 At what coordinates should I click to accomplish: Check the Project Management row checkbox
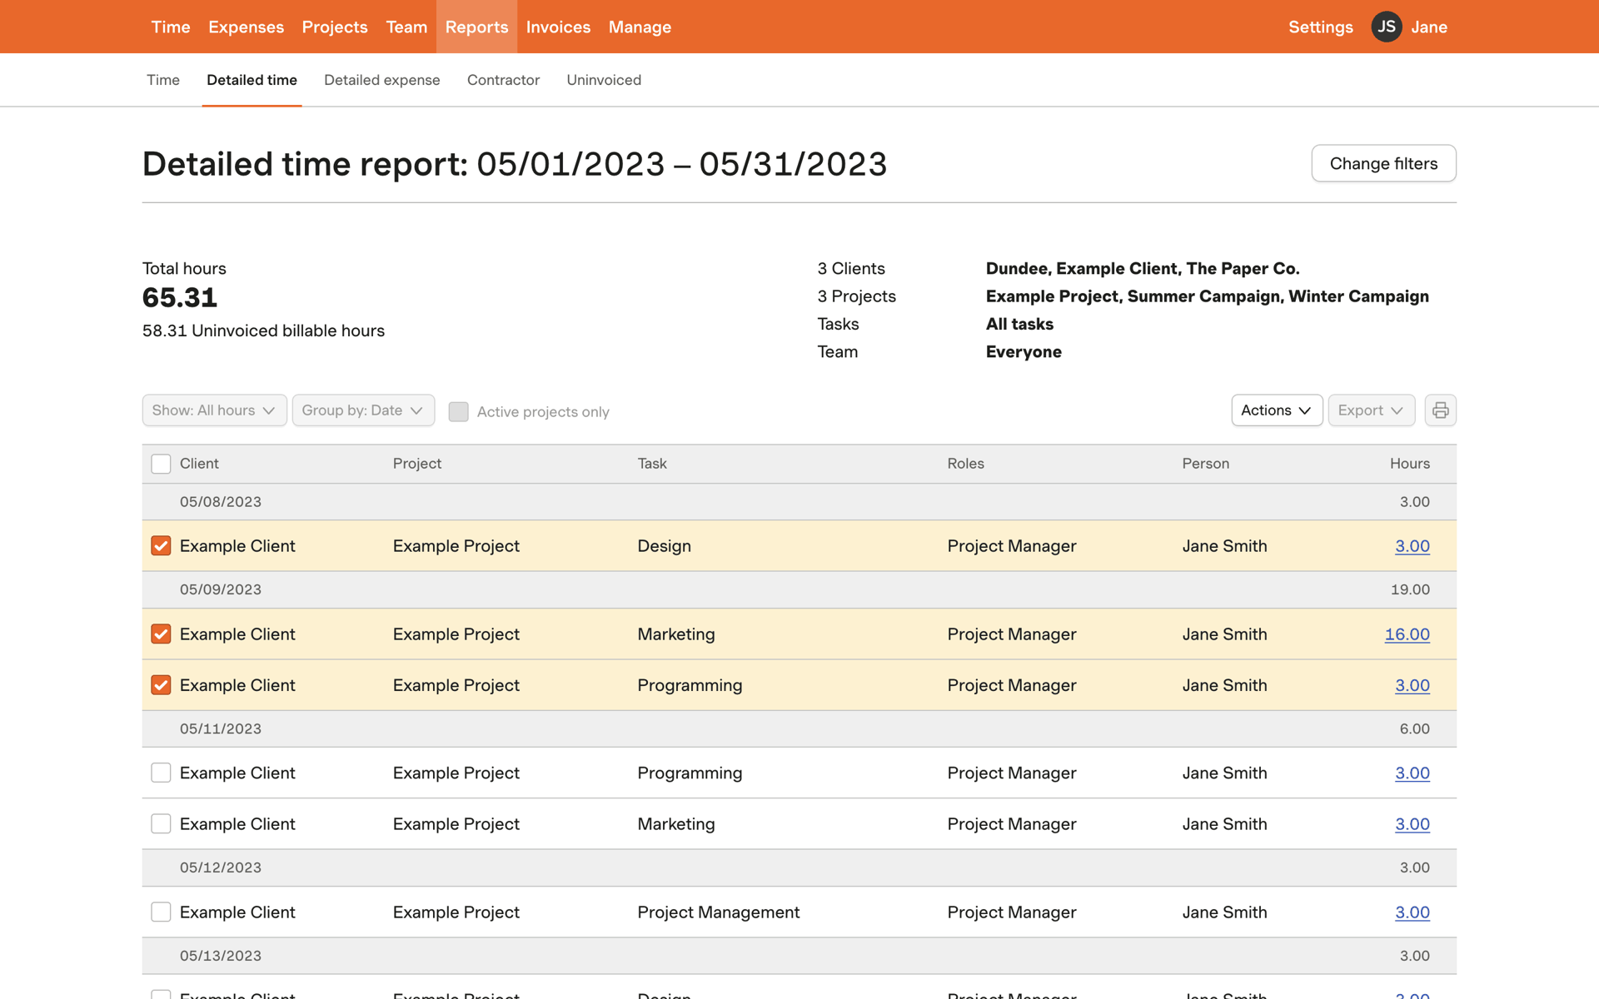(161, 912)
